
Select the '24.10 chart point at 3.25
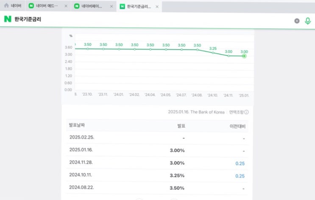213,53
